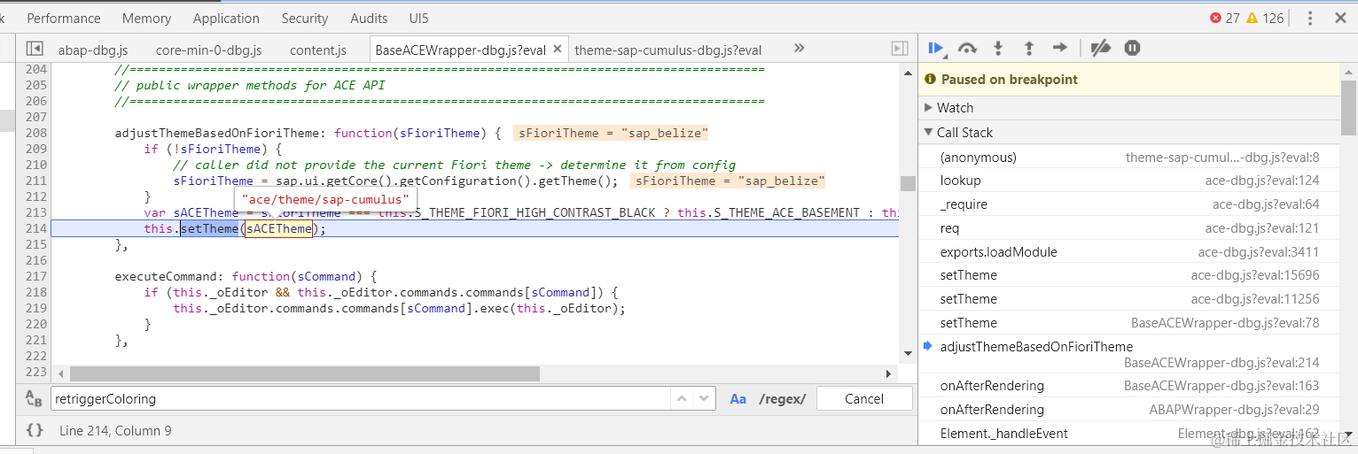
Task: Step out of current function
Action: pos(1028,48)
